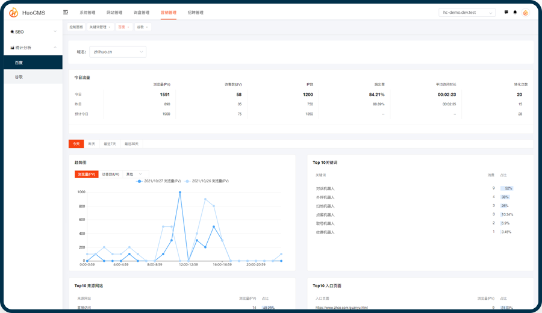The image size is (542, 313).
Task: Open the zhihuo.cn domain dropdown
Action: (118, 52)
